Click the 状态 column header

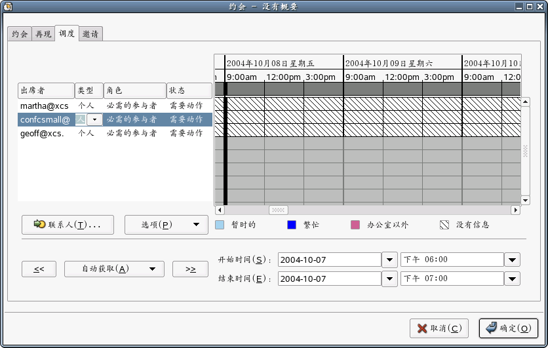[x=189, y=90]
